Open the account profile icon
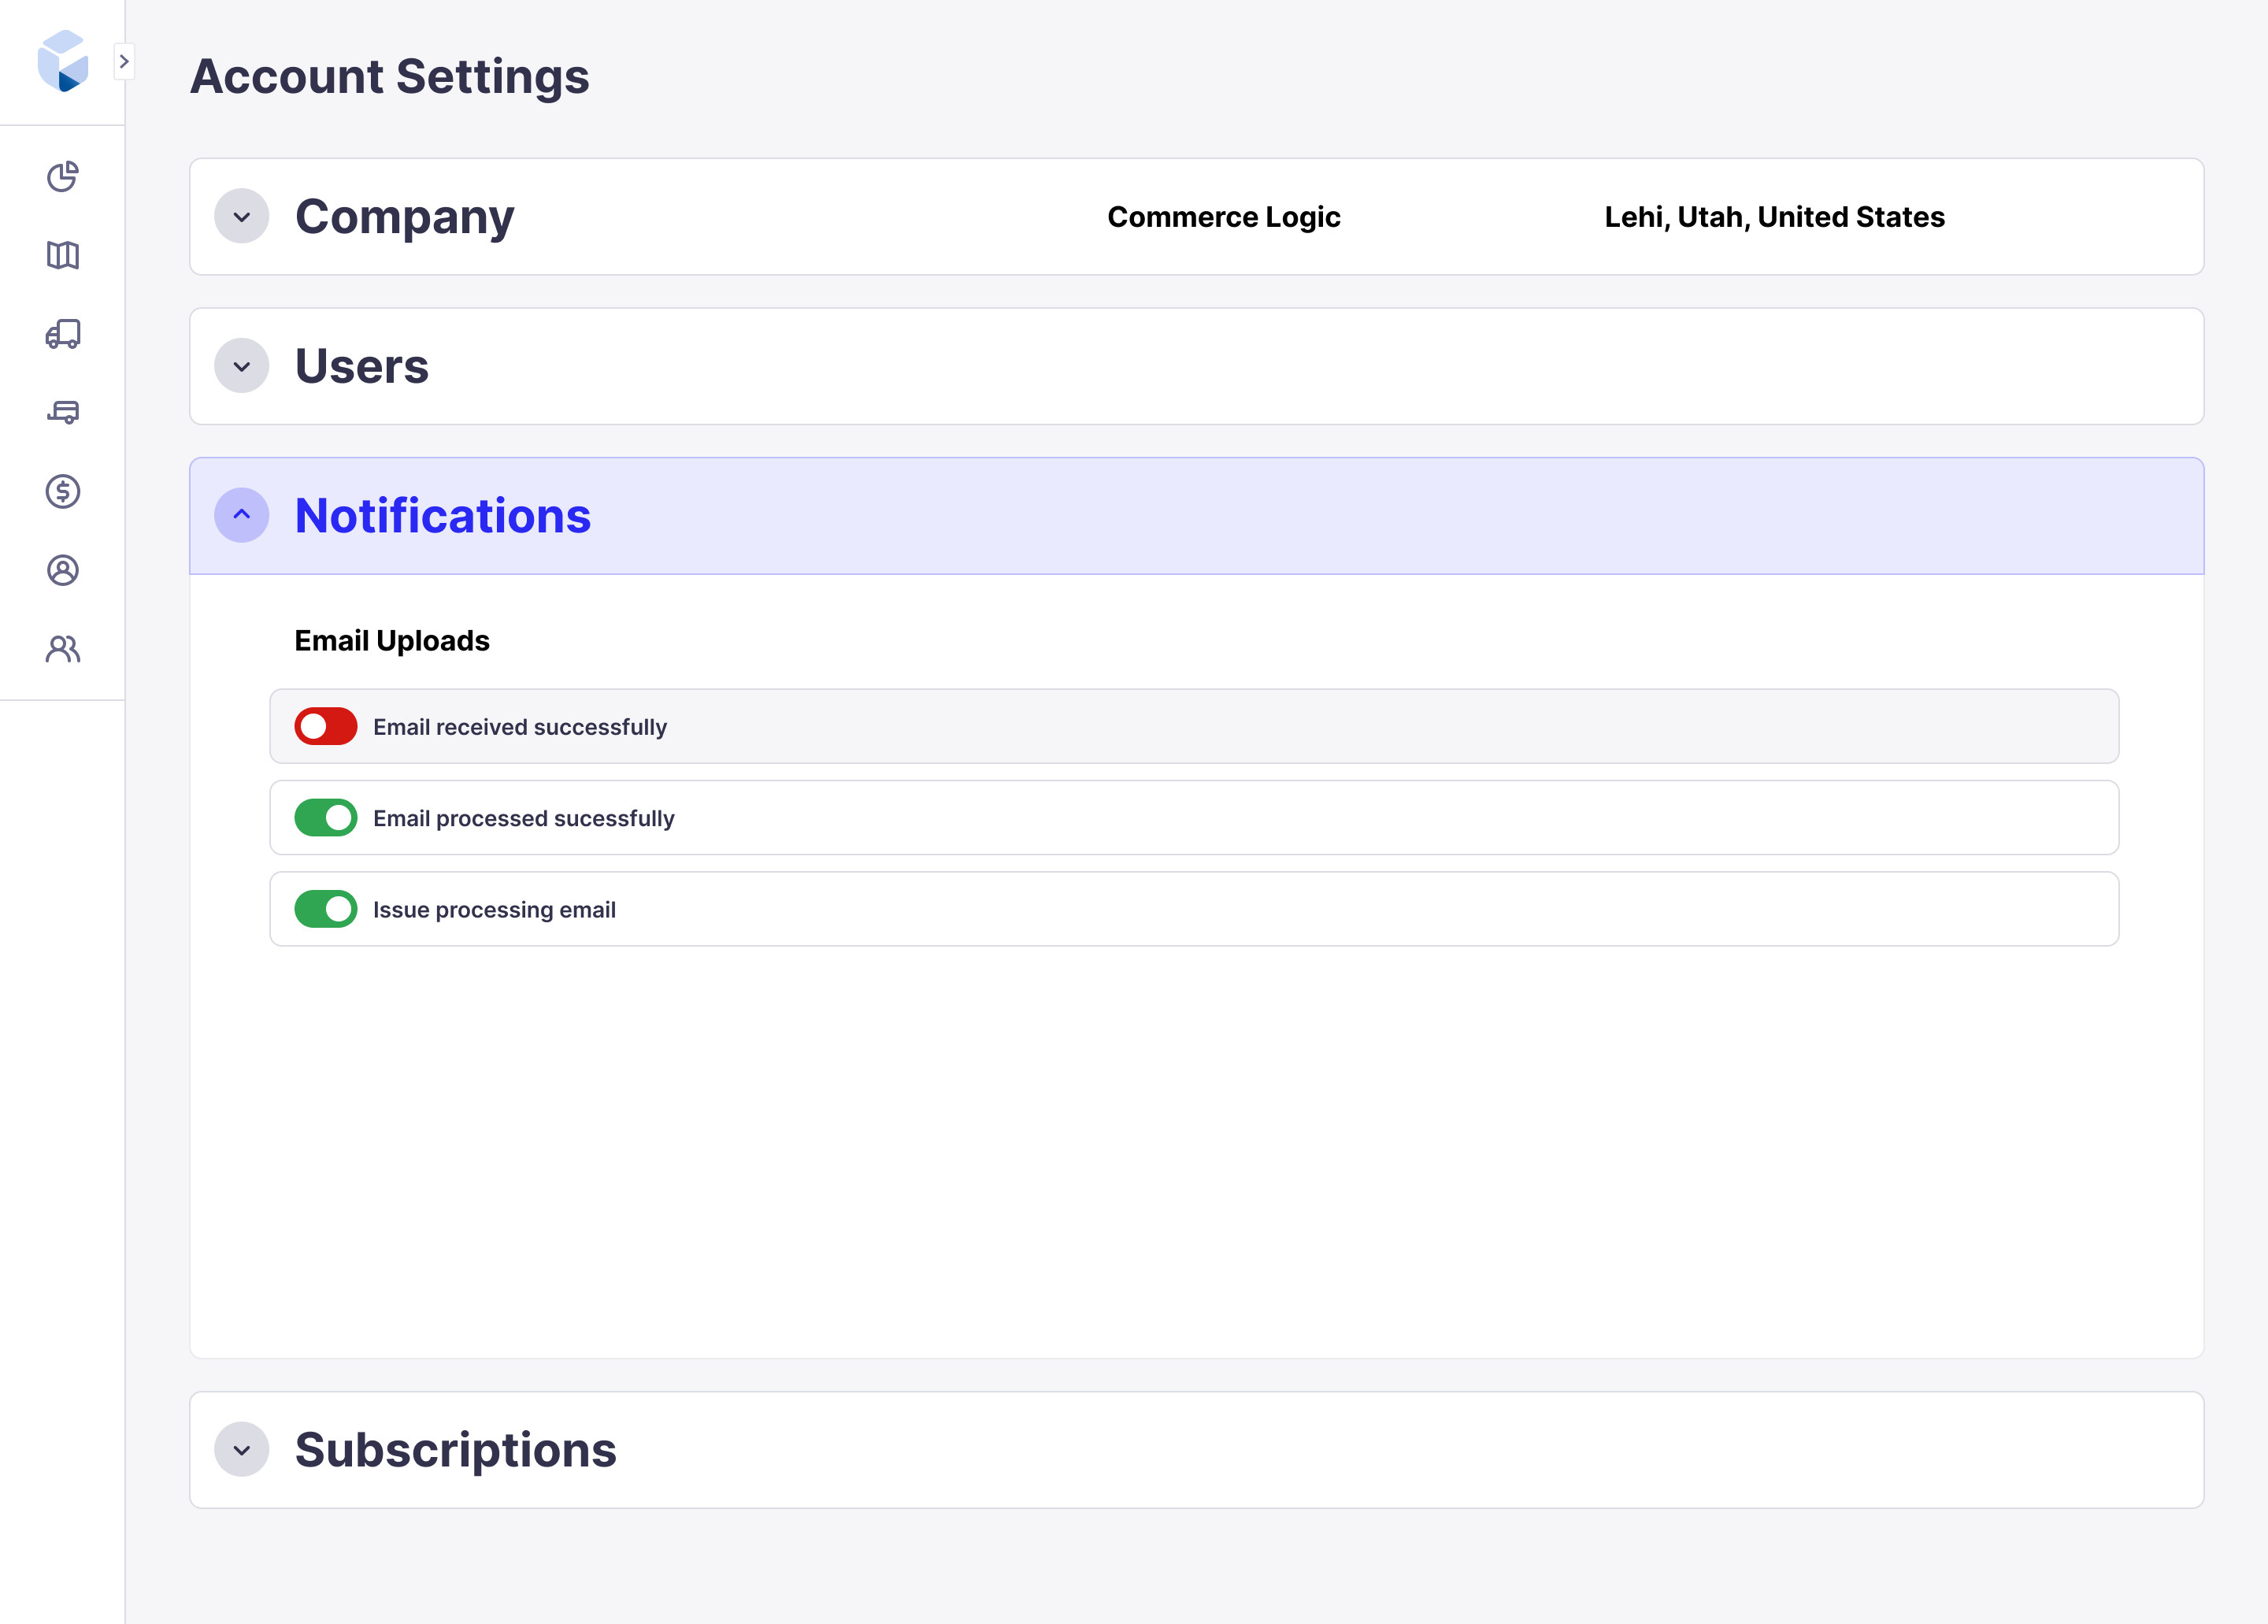Image resolution: width=2268 pixels, height=1624 pixels. [x=63, y=570]
